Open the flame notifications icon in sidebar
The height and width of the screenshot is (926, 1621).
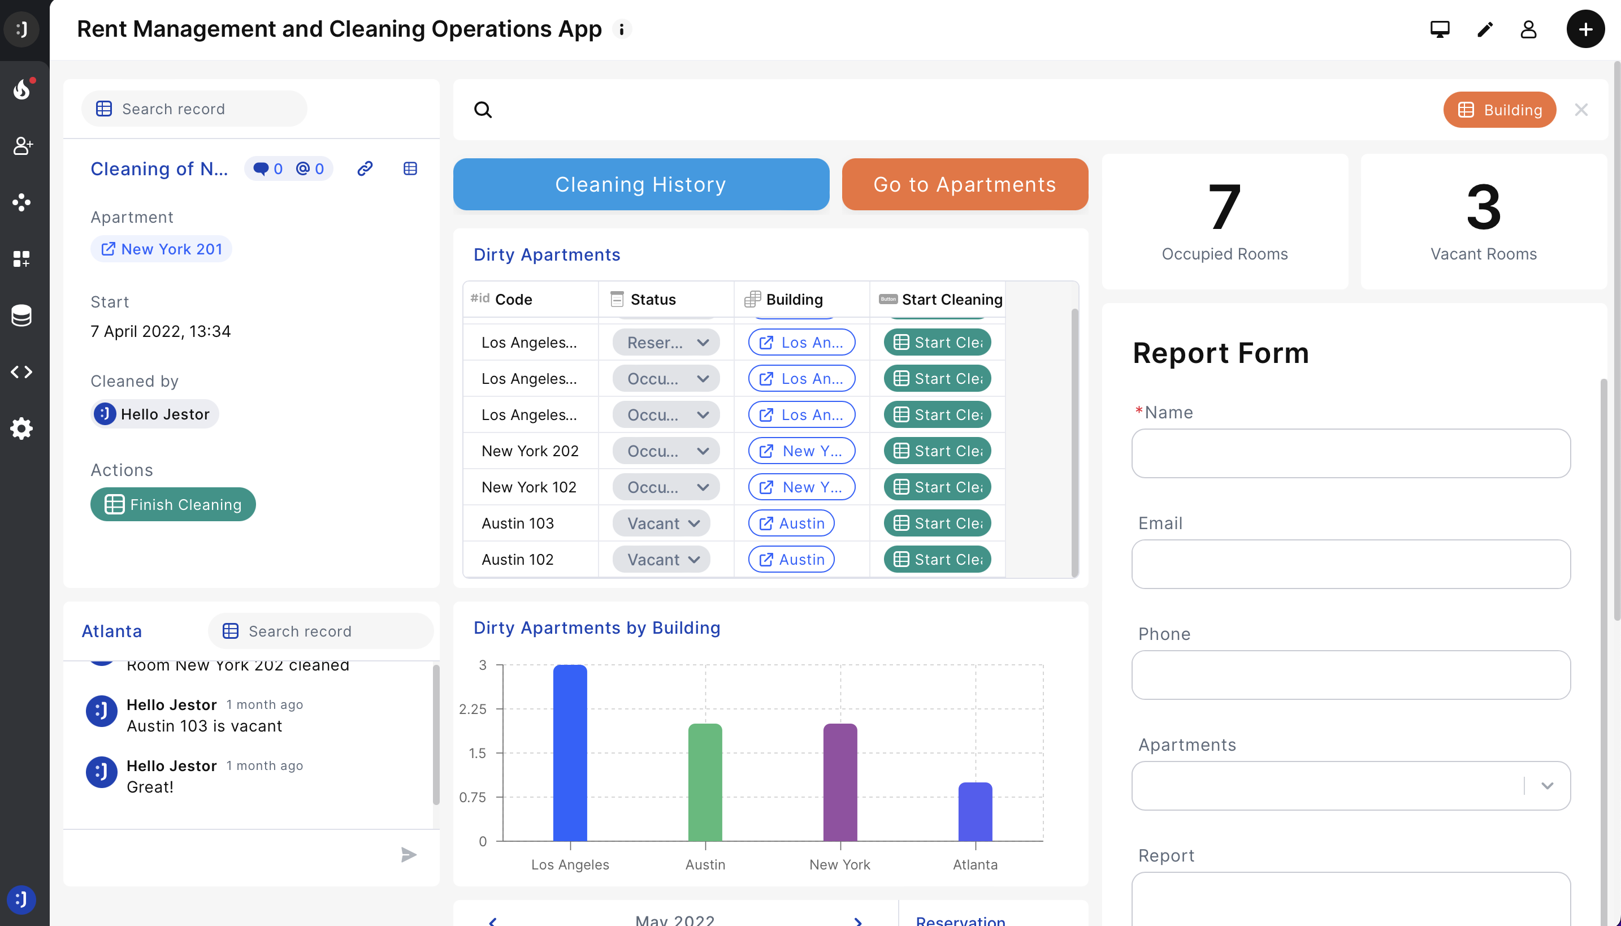tap(22, 90)
